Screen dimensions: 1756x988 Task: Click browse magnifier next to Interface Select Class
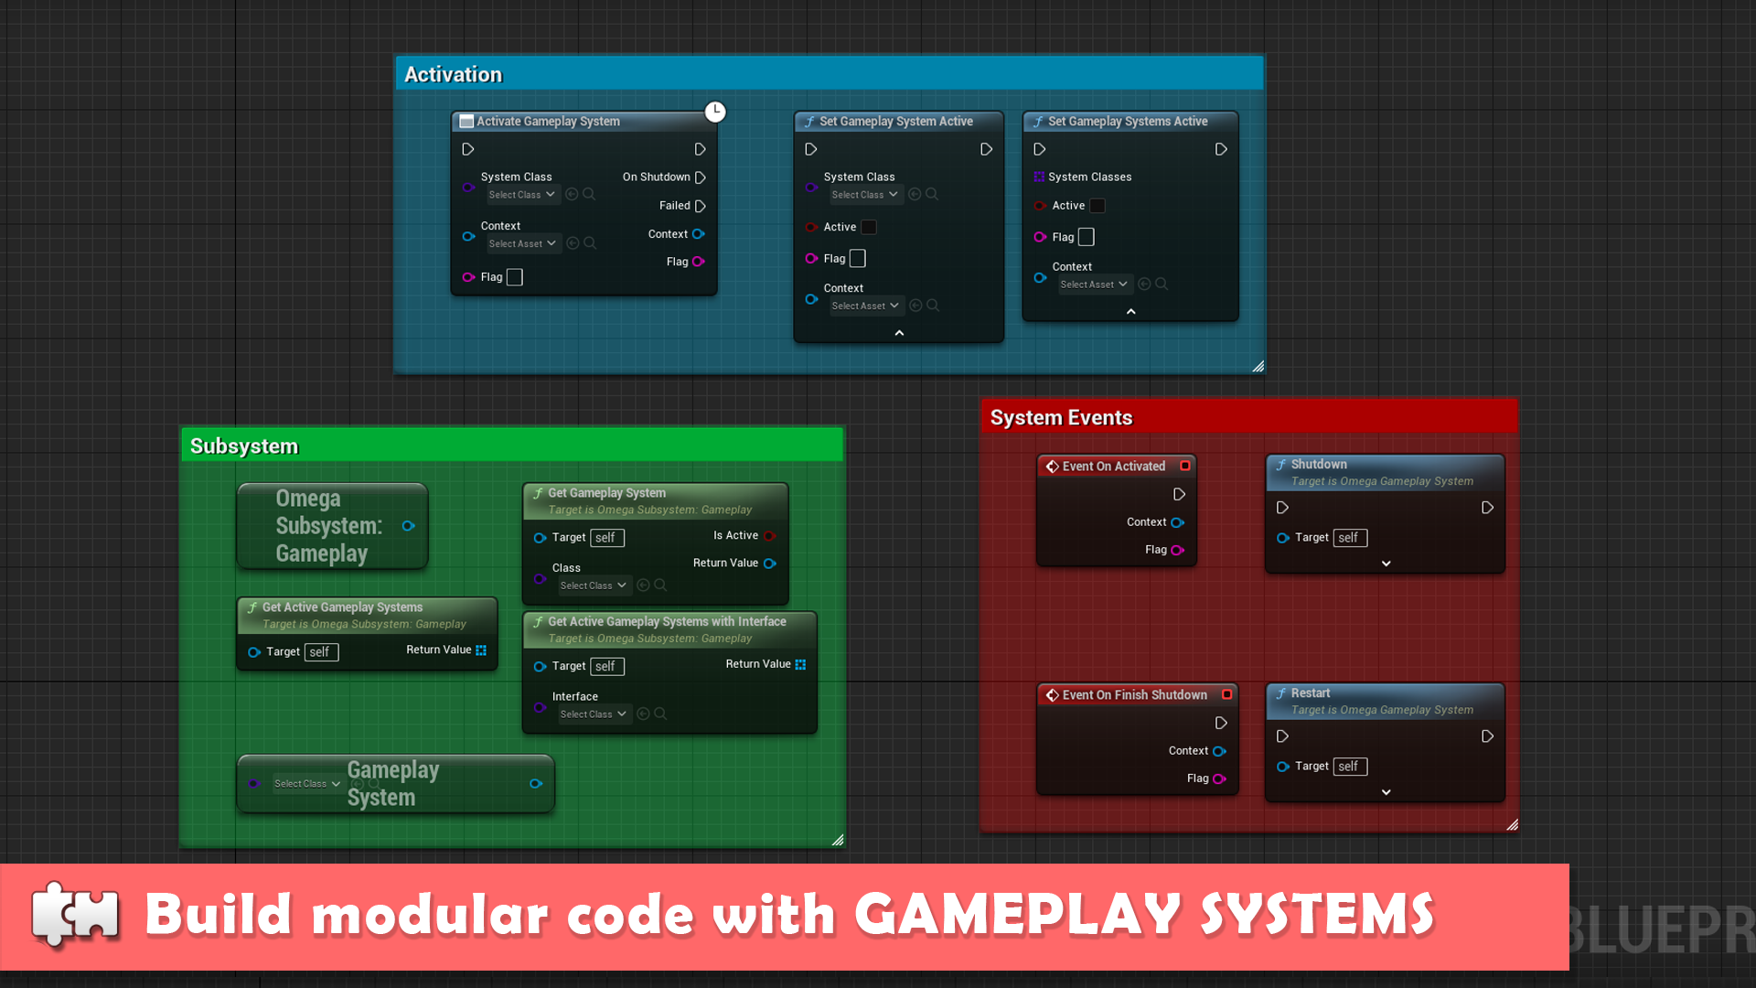pos(660,714)
